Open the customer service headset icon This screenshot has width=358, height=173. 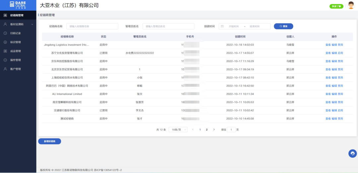(352, 154)
